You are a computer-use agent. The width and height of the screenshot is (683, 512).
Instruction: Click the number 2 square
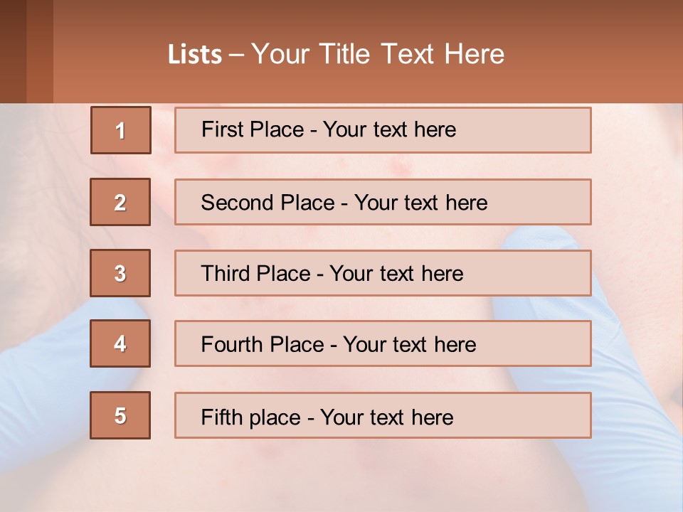(x=120, y=202)
